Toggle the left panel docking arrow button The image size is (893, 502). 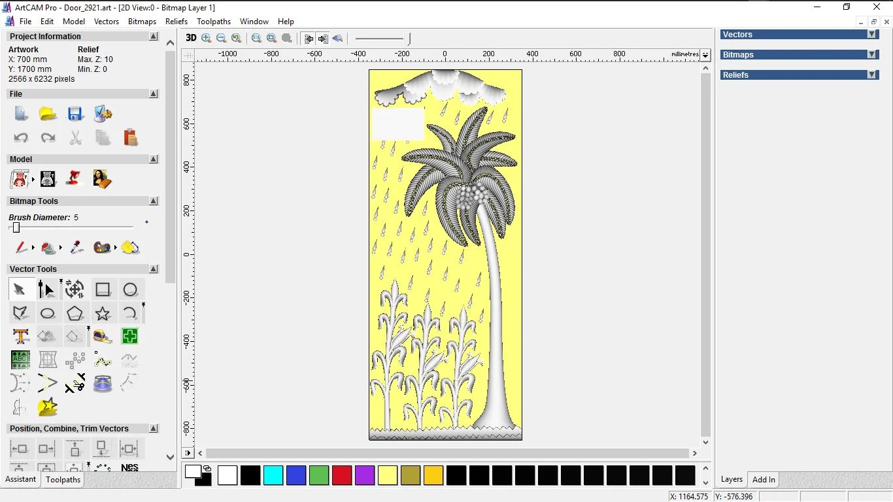click(309, 38)
